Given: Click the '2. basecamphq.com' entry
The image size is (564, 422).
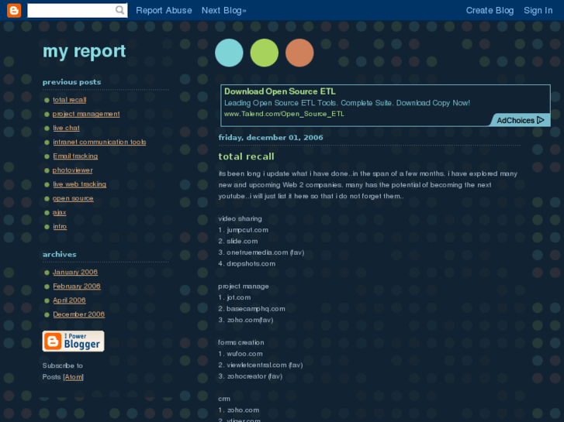Looking at the screenshot, I should 251,309.
